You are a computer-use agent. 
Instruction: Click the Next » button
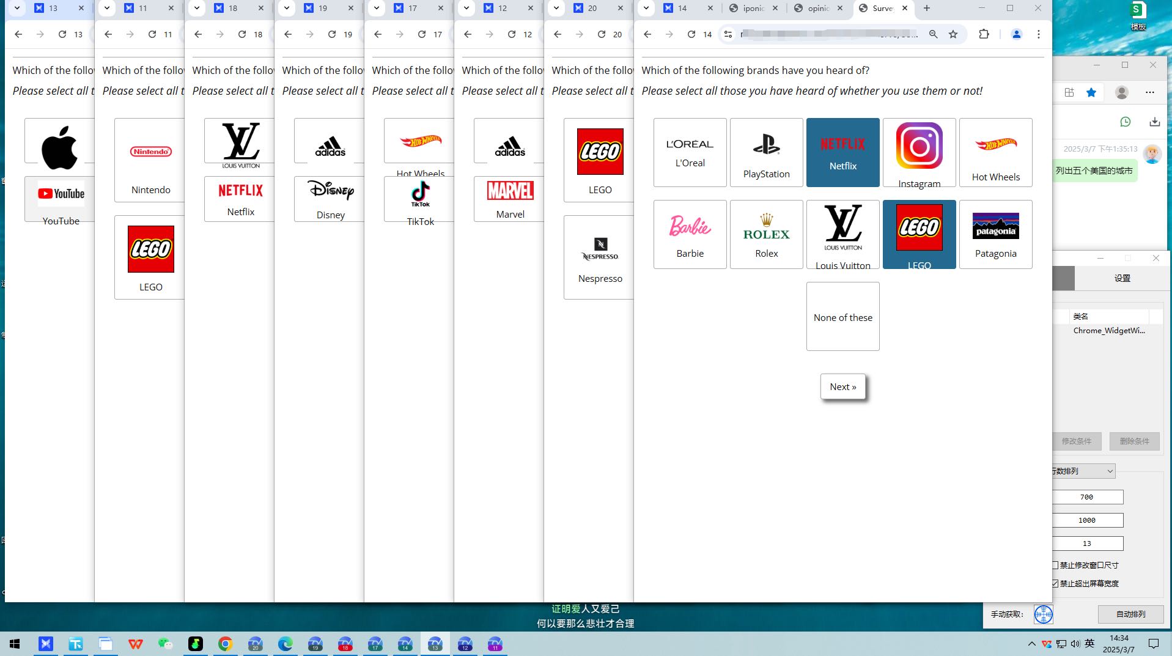[x=842, y=386]
